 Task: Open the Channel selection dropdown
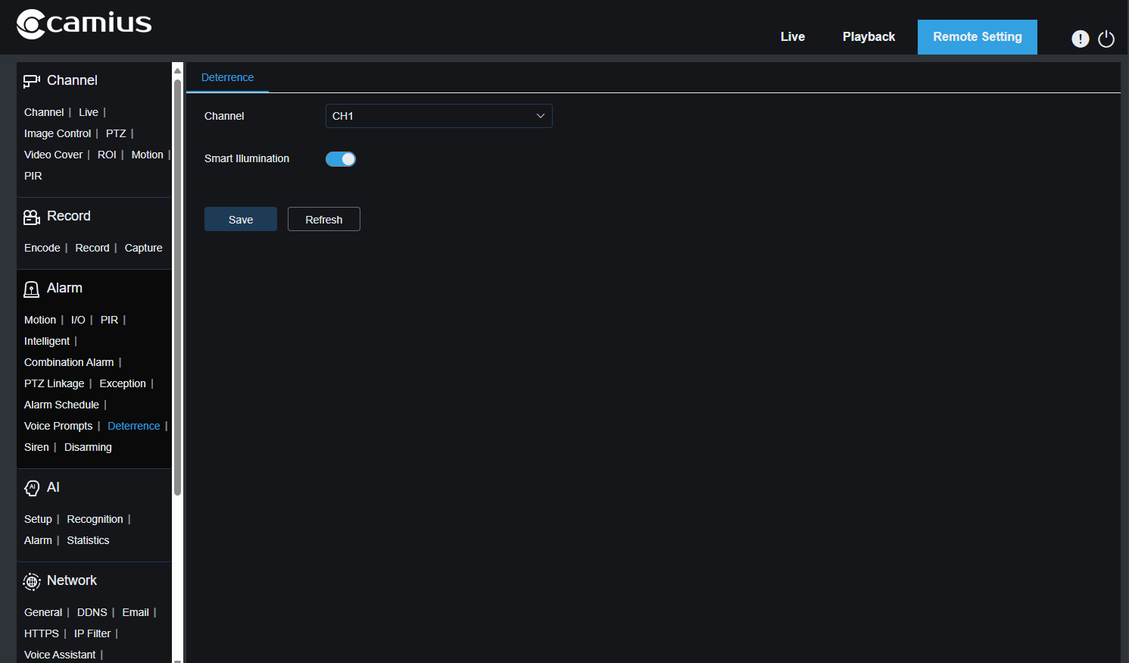pyautogui.click(x=438, y=116)
